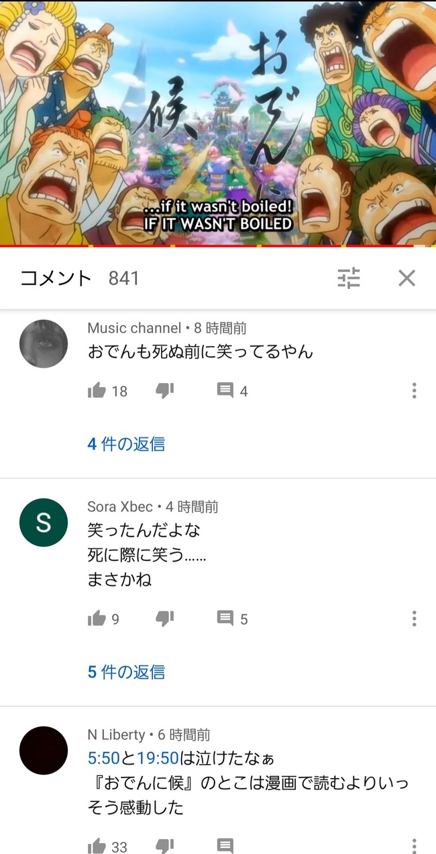Like Sora Xbec's comment

(97, 618)
